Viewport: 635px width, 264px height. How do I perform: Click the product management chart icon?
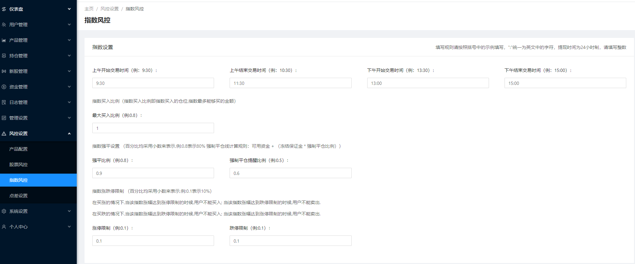4,40
